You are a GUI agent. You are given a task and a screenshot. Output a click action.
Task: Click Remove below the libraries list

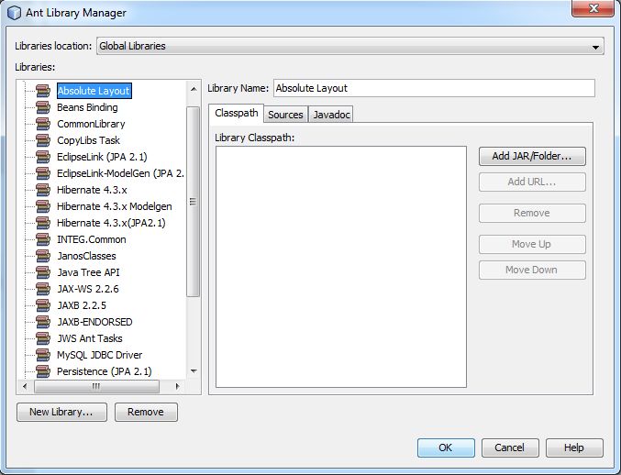(x=146, y=412)
